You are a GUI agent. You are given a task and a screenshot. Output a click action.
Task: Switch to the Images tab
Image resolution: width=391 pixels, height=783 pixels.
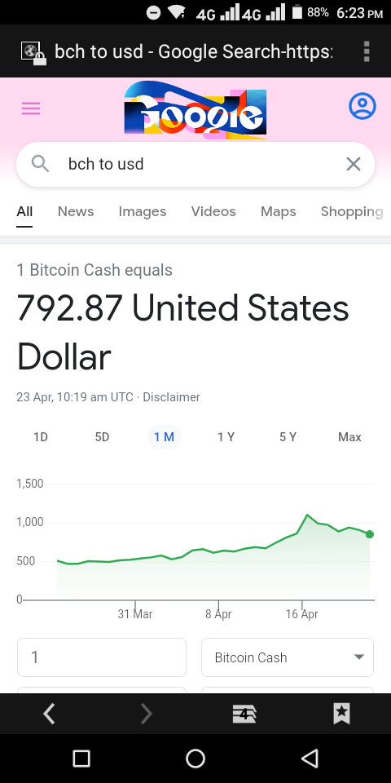143,212
